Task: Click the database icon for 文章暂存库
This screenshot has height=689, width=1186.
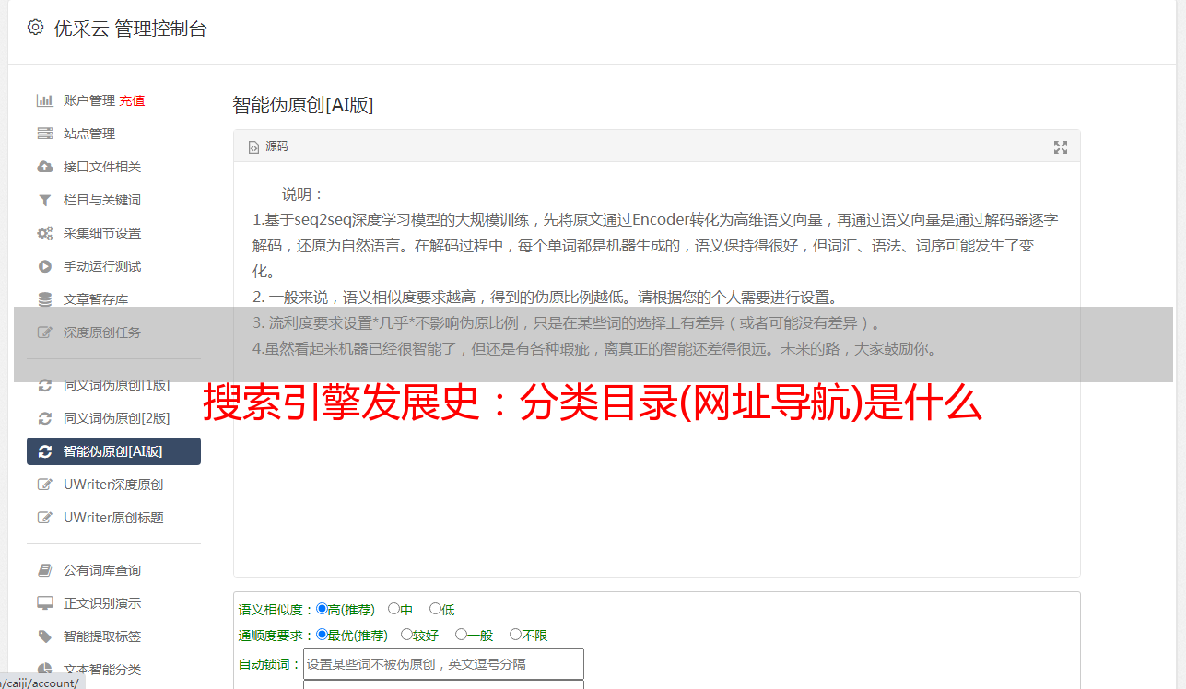Action: (x=44, y=299)
